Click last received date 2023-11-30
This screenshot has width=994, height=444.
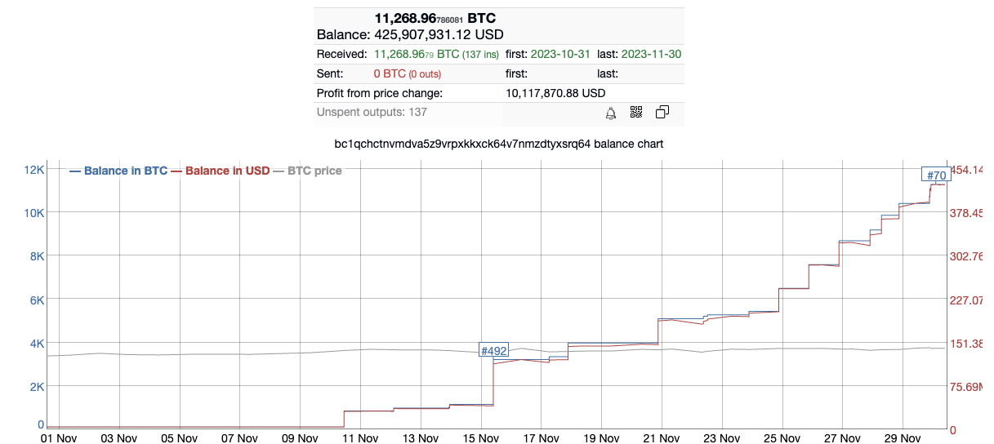click(651, 54)
